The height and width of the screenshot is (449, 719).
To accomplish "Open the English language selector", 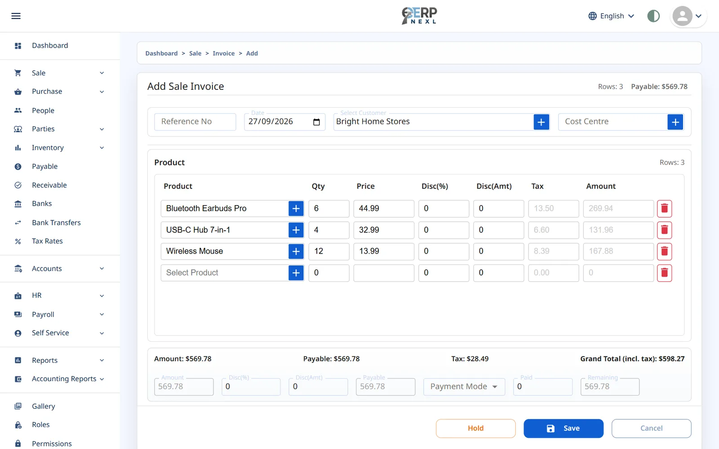I will coord(612,16).
